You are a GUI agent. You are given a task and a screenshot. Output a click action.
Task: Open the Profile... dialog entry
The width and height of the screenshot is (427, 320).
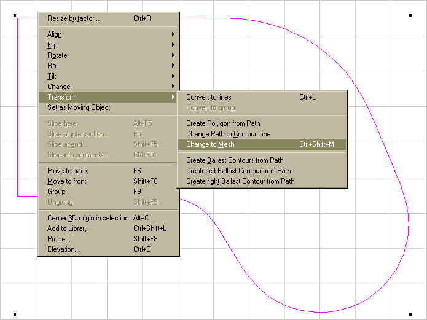coord(108,239)
